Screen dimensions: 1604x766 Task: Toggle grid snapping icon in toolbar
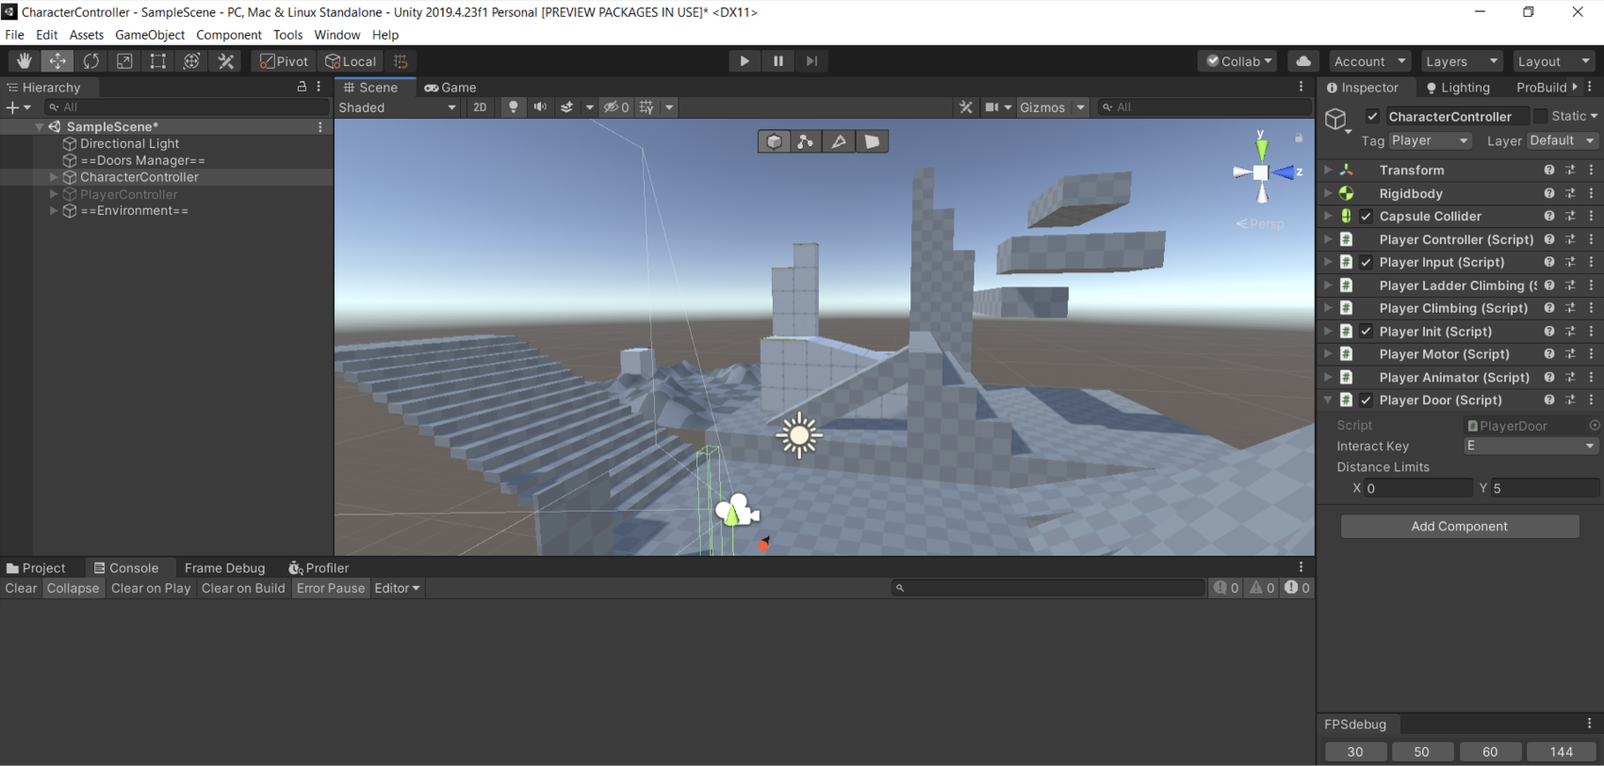tap(401, 61)
